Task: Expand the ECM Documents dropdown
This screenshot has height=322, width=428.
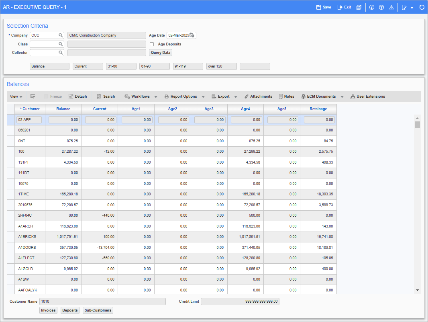Action: [x=342, y=96]
